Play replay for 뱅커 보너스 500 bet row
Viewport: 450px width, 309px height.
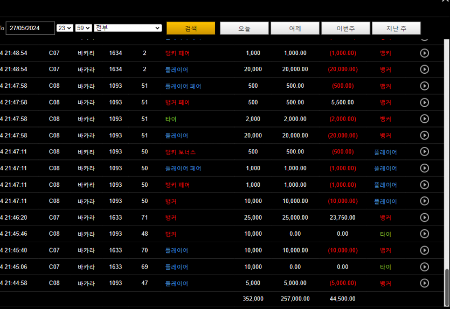(x=424, y=152)
